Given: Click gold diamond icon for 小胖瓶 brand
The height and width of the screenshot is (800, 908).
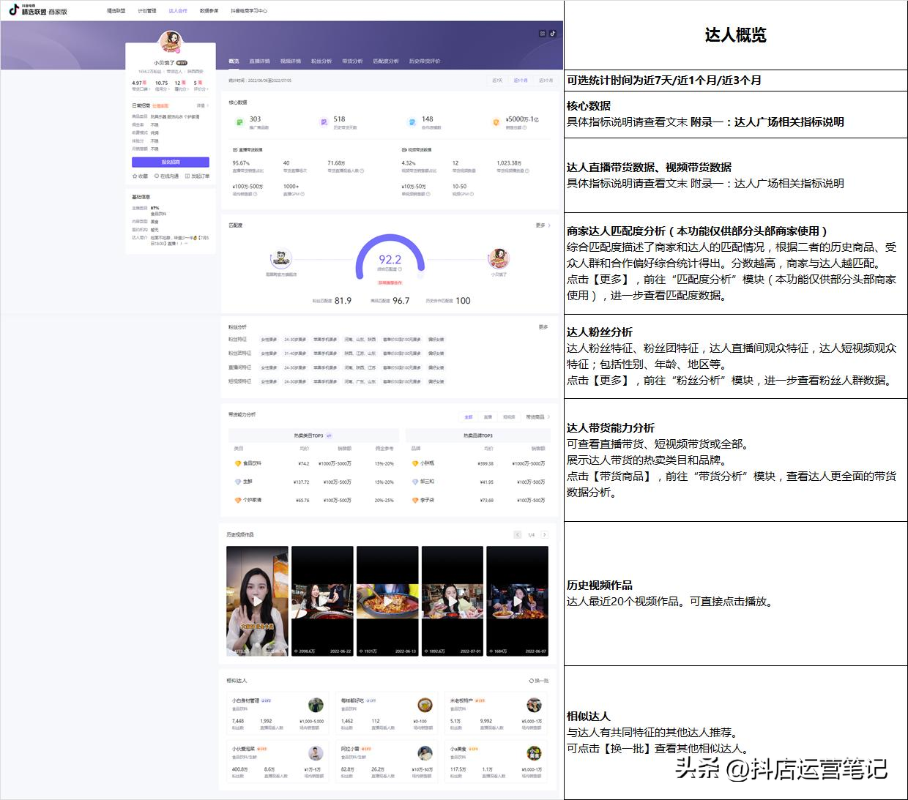Looking at the screenshot, I should click(x=415, y=463).
